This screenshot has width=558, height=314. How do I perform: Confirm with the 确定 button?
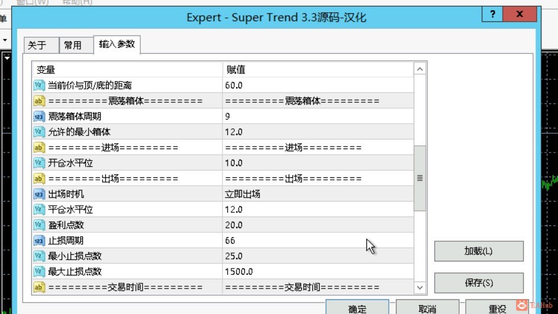[x=357, y=308]
